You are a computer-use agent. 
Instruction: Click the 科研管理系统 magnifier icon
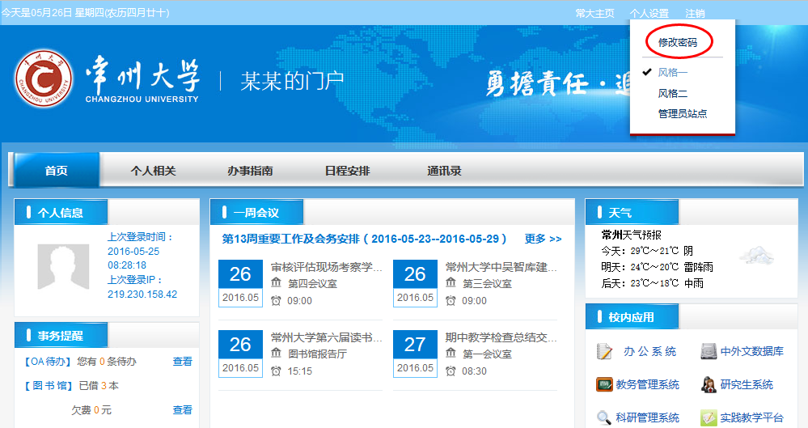(604, 417)
